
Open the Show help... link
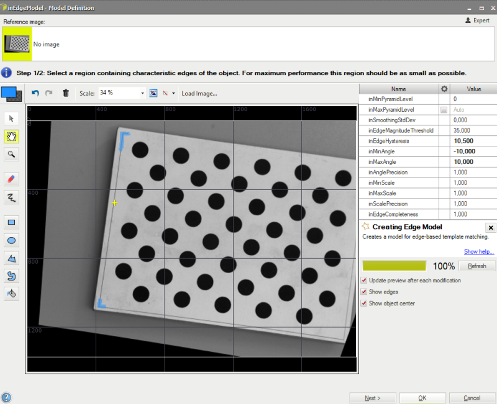pyautogui.click(x=479, y=251)
